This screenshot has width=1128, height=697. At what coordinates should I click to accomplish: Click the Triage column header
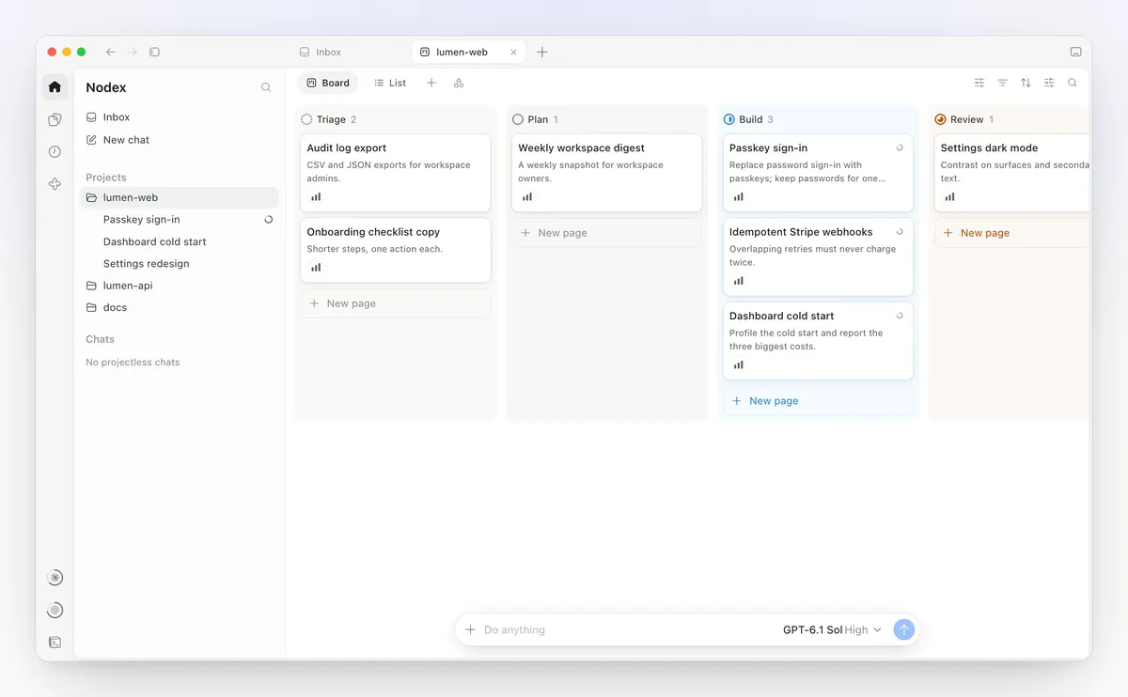(x=329, y=119)
